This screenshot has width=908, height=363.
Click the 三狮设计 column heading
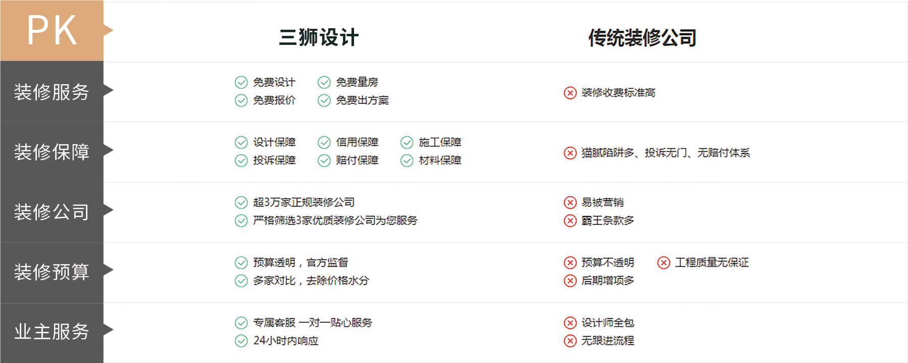pyautogui.click(x=319, y=38)
